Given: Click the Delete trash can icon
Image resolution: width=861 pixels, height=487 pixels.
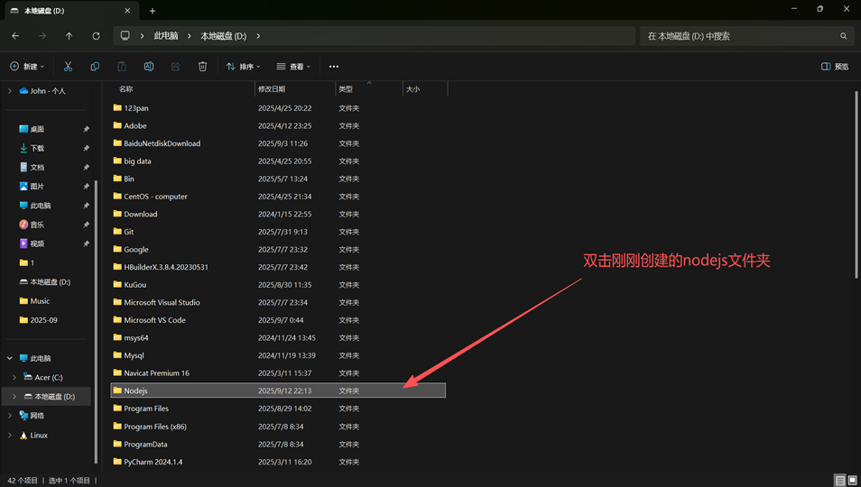Looking at the screenshot, I should pos(203,67).
